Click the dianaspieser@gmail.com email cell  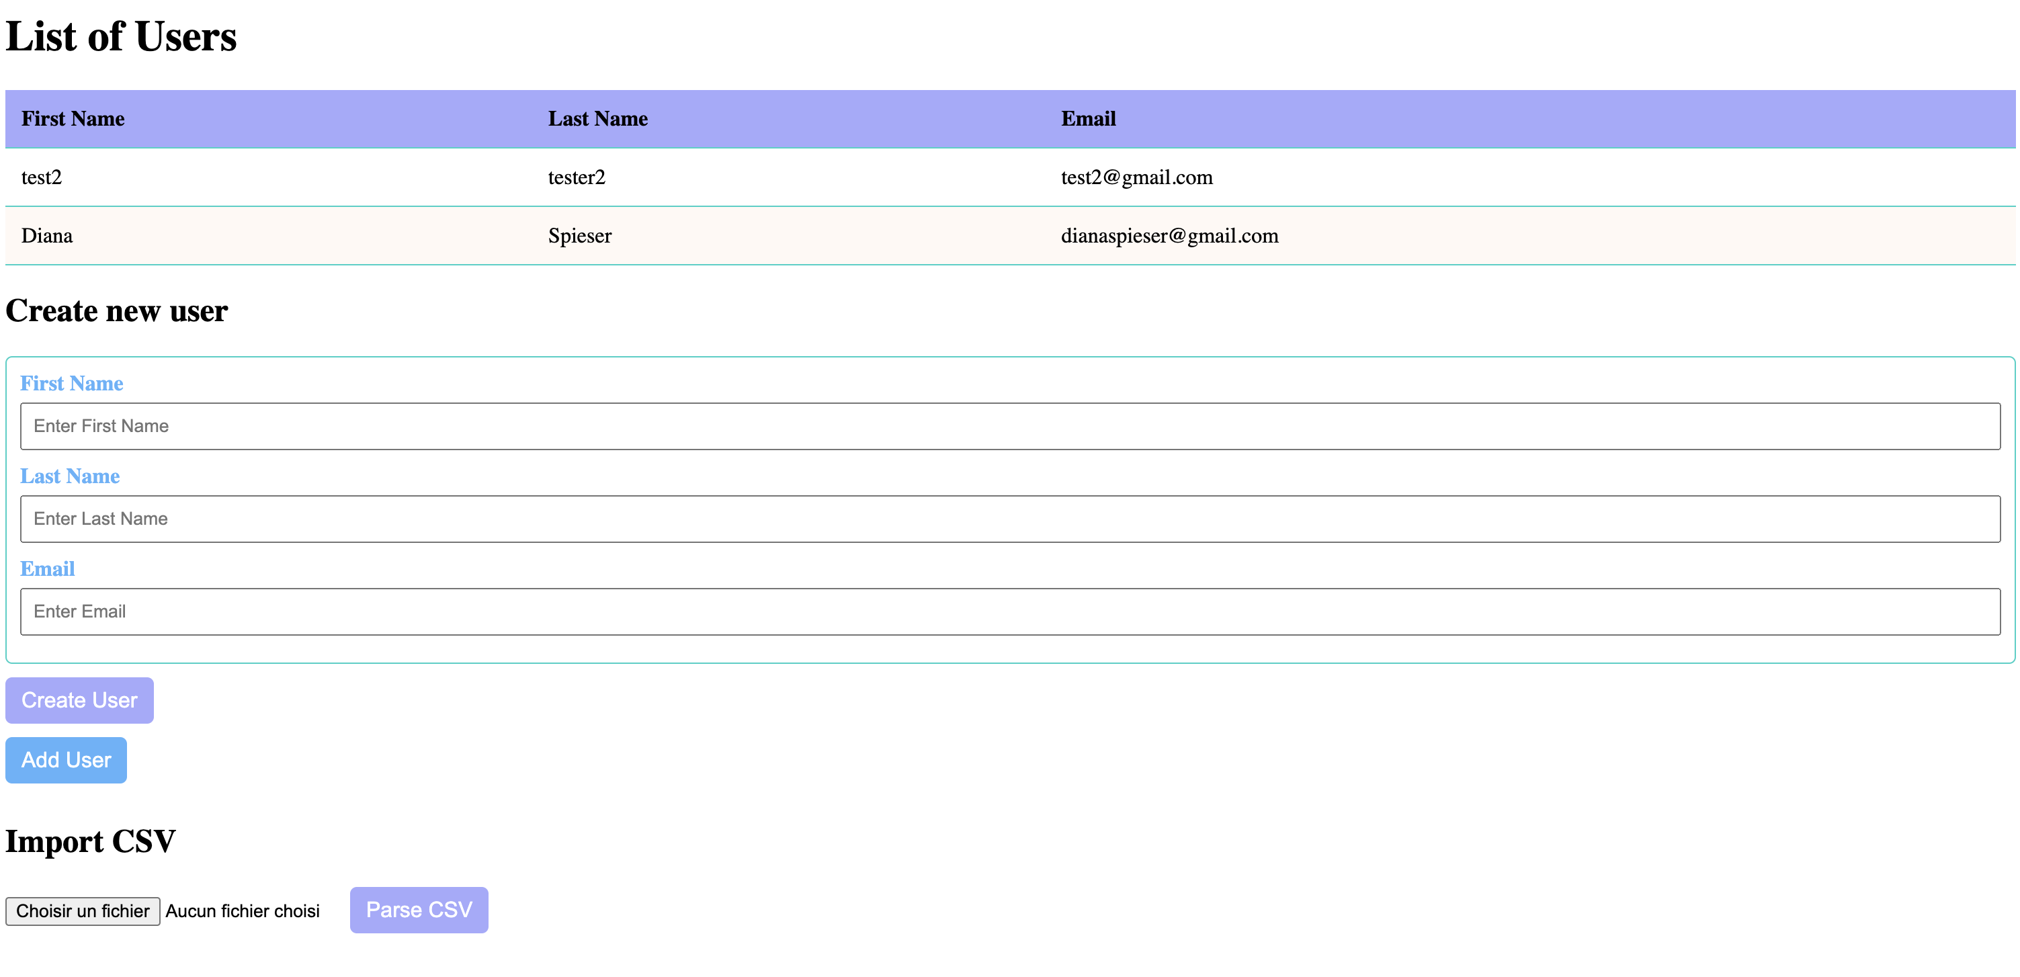pyautogui.click(x=1169, y=236)
